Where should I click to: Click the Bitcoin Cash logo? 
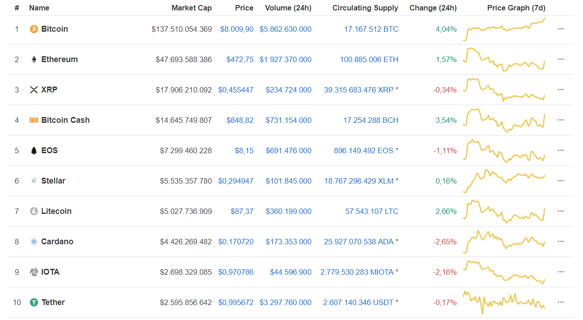pos(33,120)
